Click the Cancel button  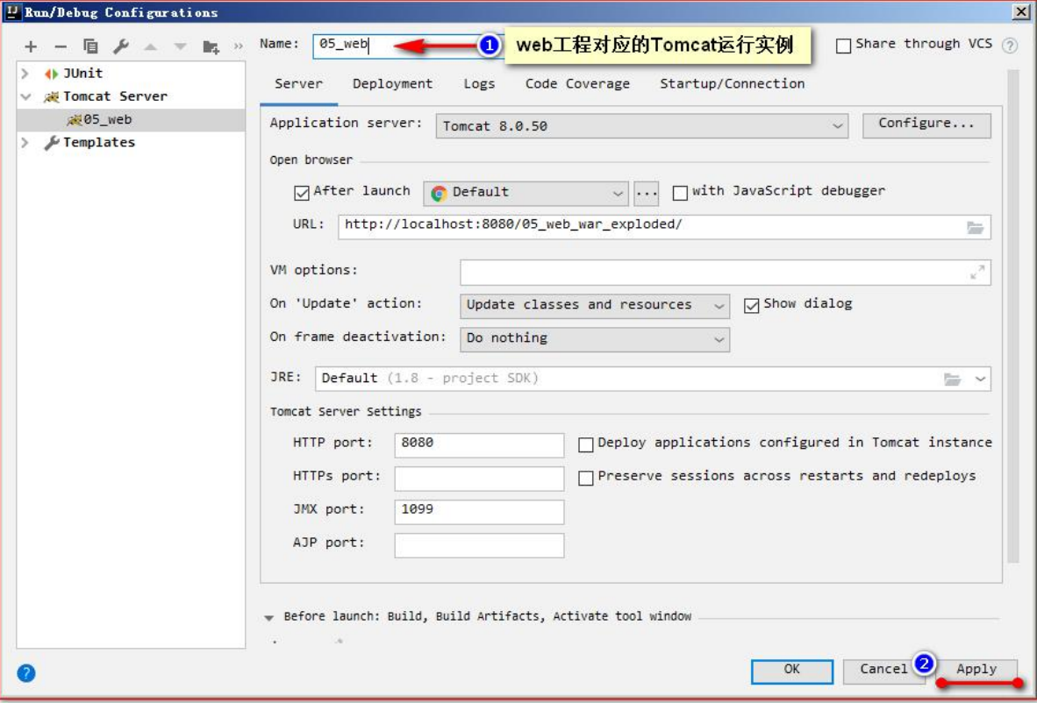883,671
